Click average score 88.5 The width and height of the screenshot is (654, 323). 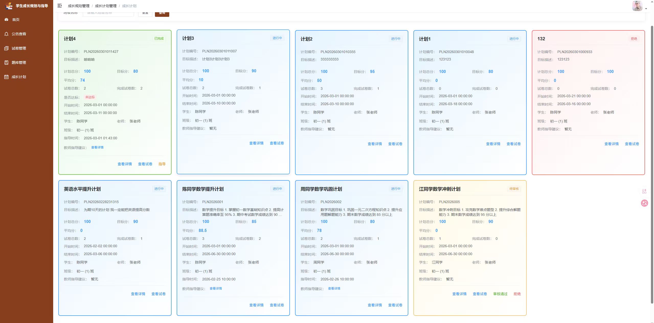203,231
